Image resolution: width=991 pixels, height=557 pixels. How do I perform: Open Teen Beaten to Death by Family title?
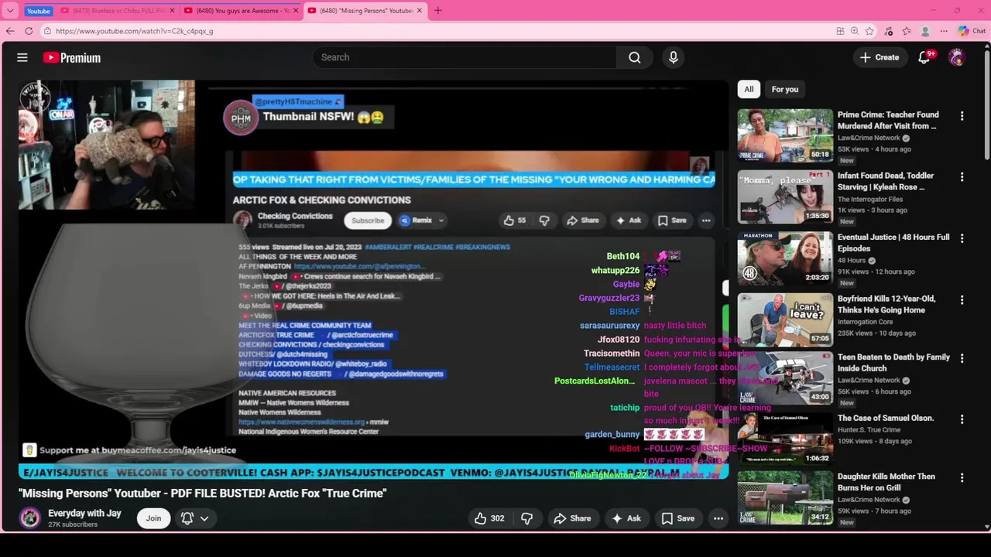[x=893, y=363]
